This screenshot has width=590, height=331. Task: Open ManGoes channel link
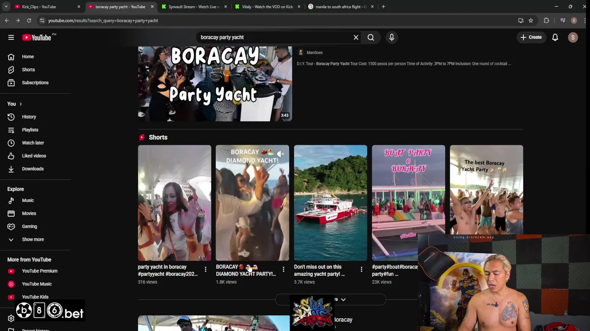point(314,52)
